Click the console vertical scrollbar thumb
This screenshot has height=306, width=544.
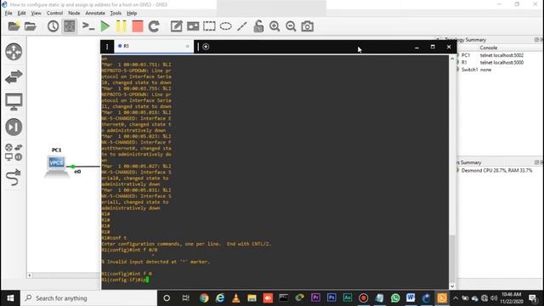pyautogui.click(x=452, y=258)
